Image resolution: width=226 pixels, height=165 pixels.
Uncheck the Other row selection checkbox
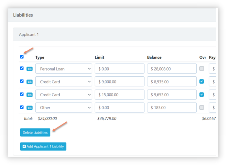click(22, 107)
